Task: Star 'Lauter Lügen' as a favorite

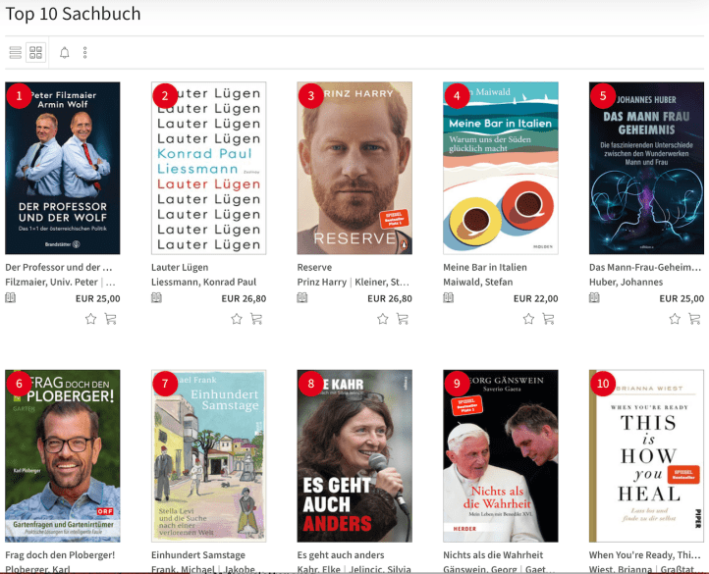Action: click(x=237, y=319)
